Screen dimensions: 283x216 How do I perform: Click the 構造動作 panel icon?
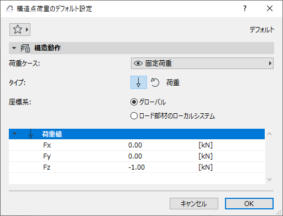(x=25, y=48)
